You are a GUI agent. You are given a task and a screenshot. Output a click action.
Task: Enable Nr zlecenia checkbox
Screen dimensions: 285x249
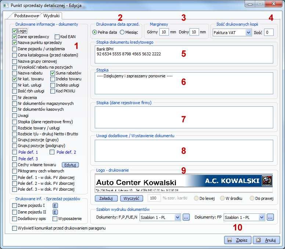(15, 98)
